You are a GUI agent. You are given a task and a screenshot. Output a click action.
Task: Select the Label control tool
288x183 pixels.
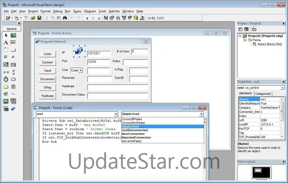coord(6,43)
